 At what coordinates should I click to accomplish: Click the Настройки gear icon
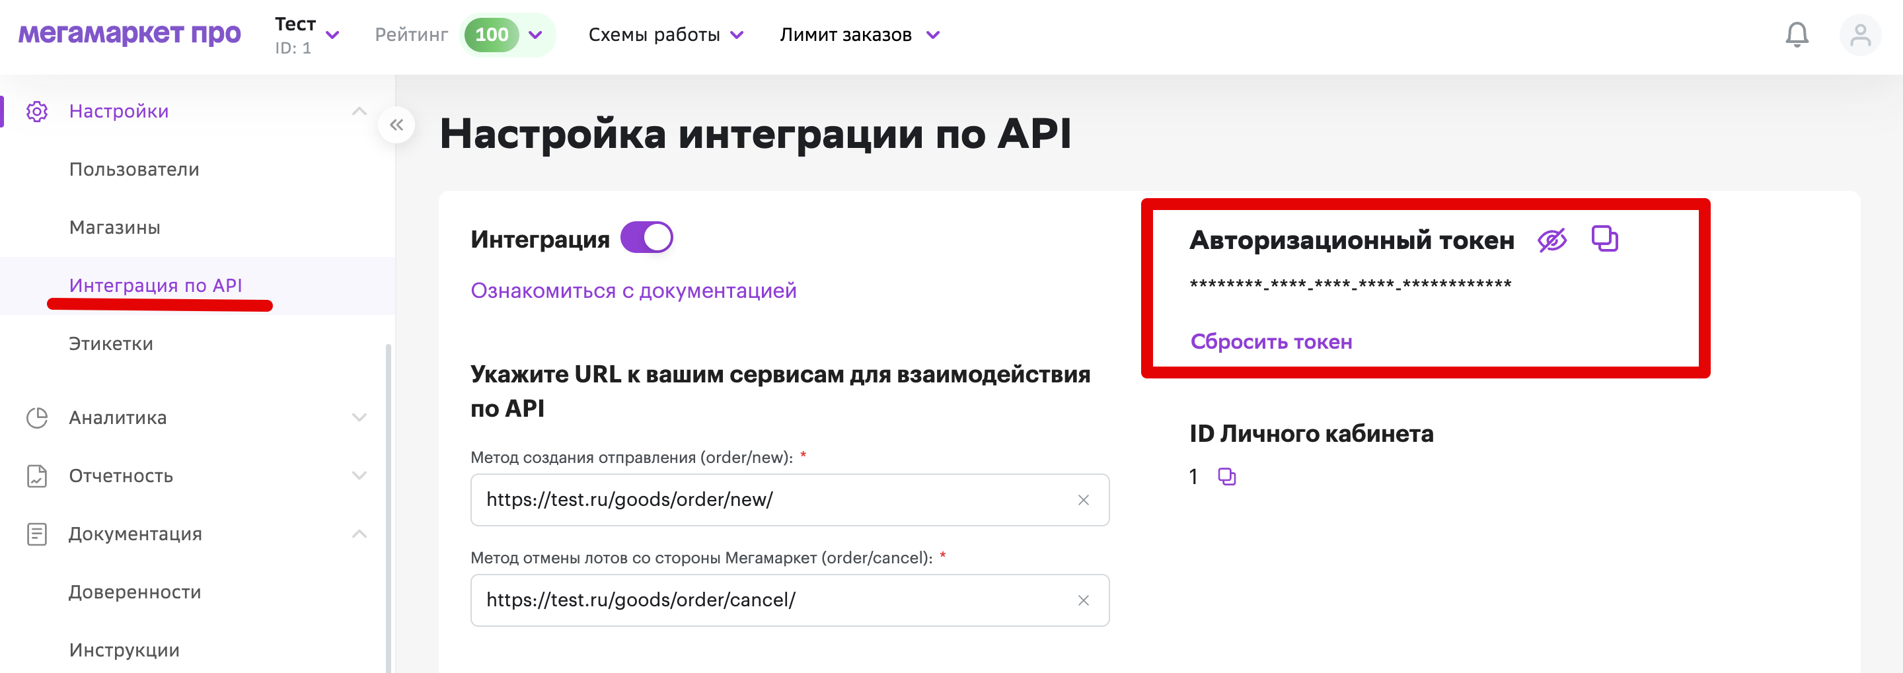[37, 112]
